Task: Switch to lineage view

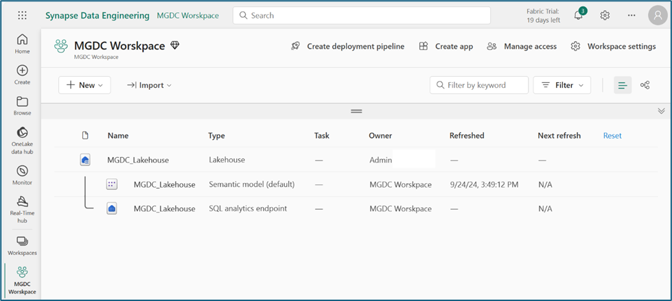Action: click(645, 85)
